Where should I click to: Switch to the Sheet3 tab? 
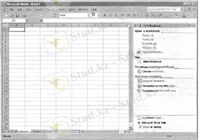coord(49,132)
